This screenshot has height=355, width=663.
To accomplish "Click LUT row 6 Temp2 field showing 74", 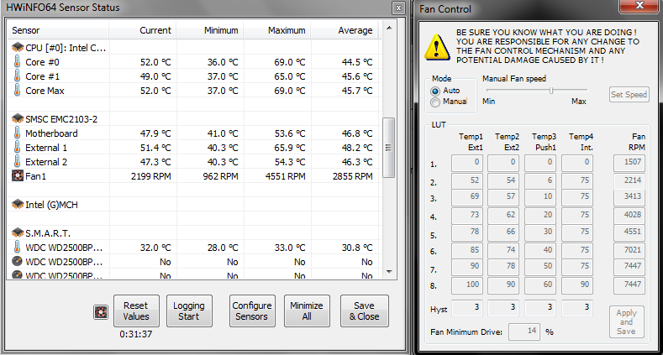I will (503, 251).
